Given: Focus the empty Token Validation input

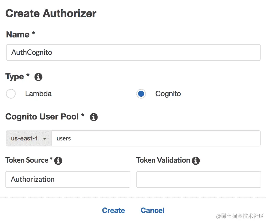Looking at the screenshot, I should (x=198, y=179).
